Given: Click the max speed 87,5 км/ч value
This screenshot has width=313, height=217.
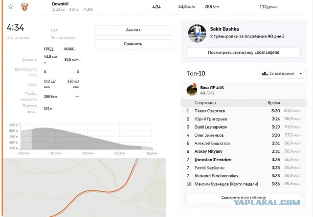Looking at the screenshot, I should (x=72, y=60).
